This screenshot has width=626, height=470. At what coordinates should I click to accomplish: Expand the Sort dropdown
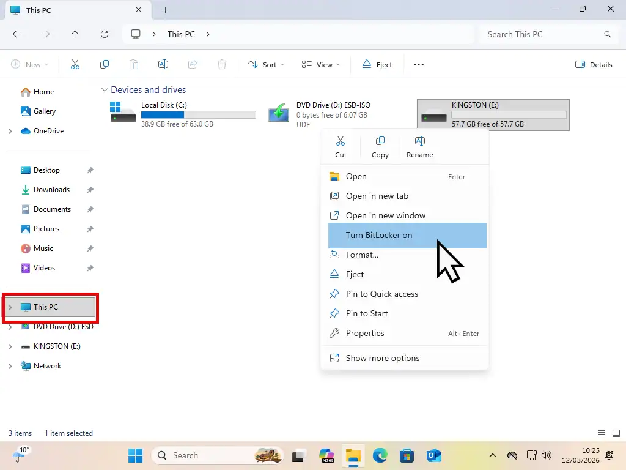point(266,64)
